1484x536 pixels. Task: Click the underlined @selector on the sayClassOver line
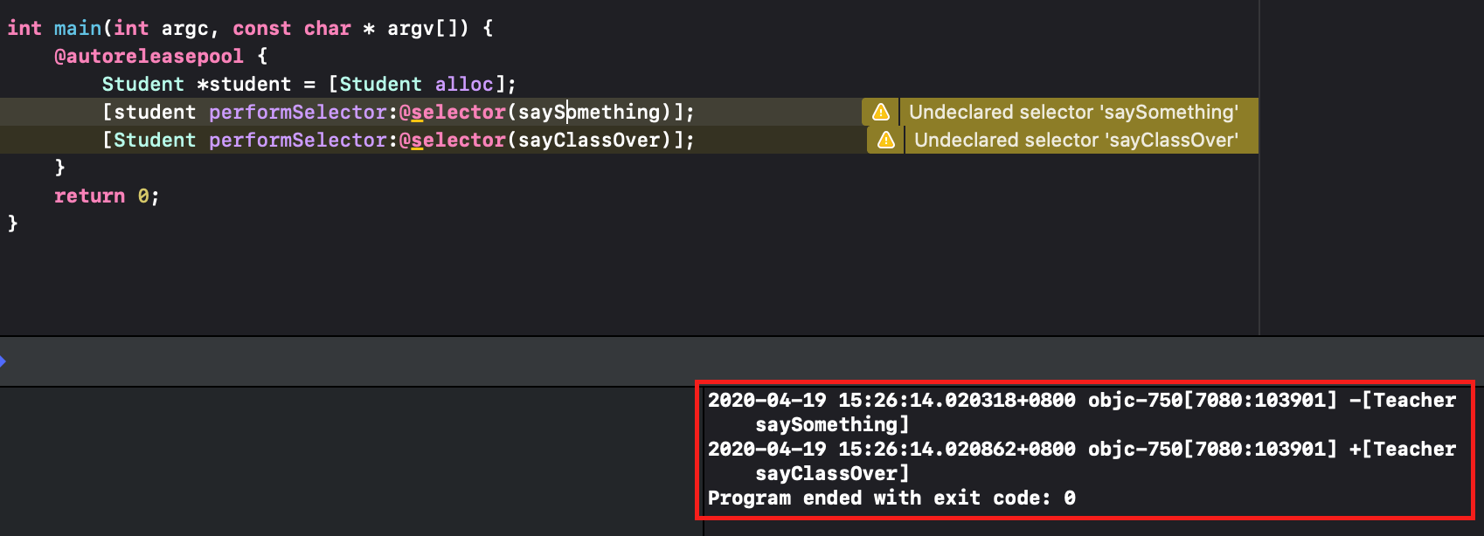pyautogui.click(x=452, y=140)
